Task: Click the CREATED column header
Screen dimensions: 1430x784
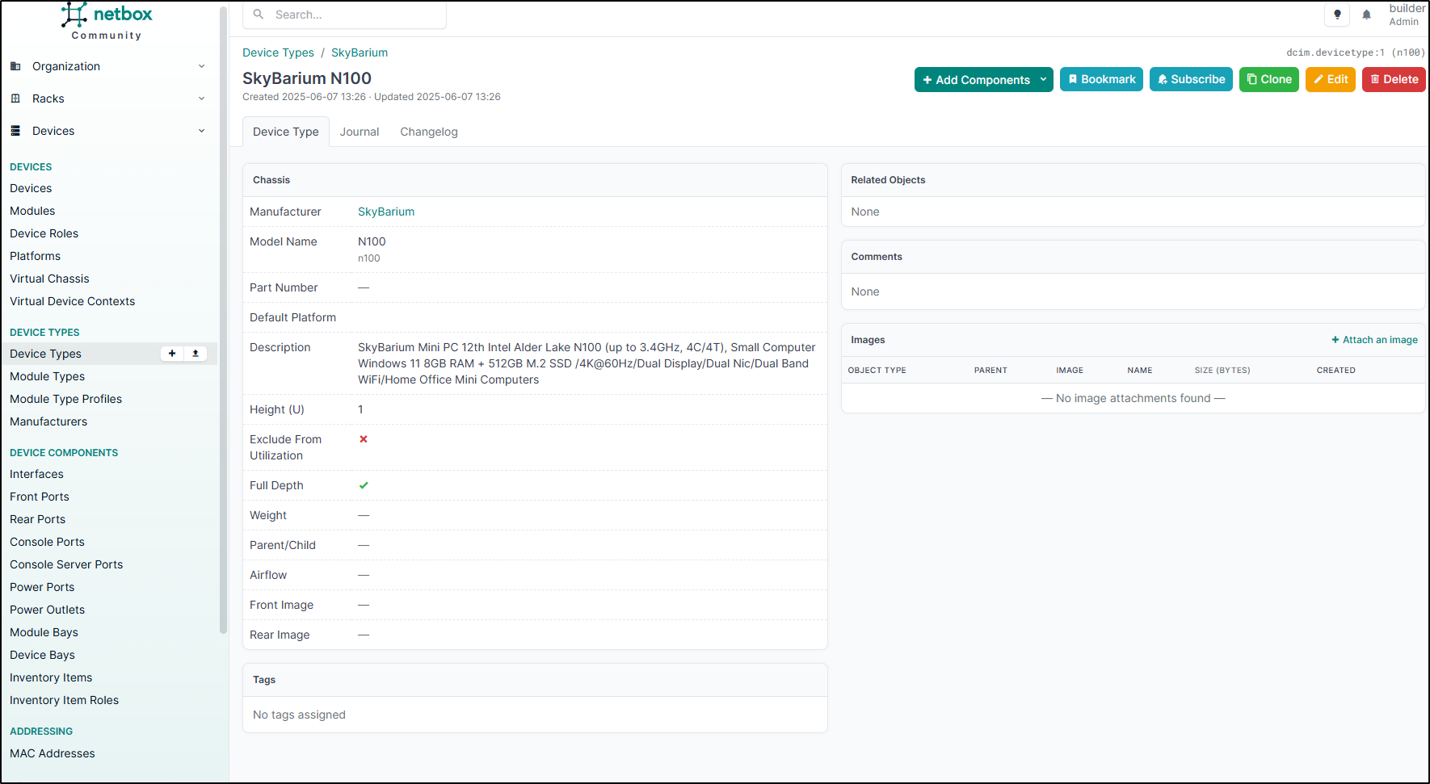Action: pyautogui.click(x=1336, y=371)
